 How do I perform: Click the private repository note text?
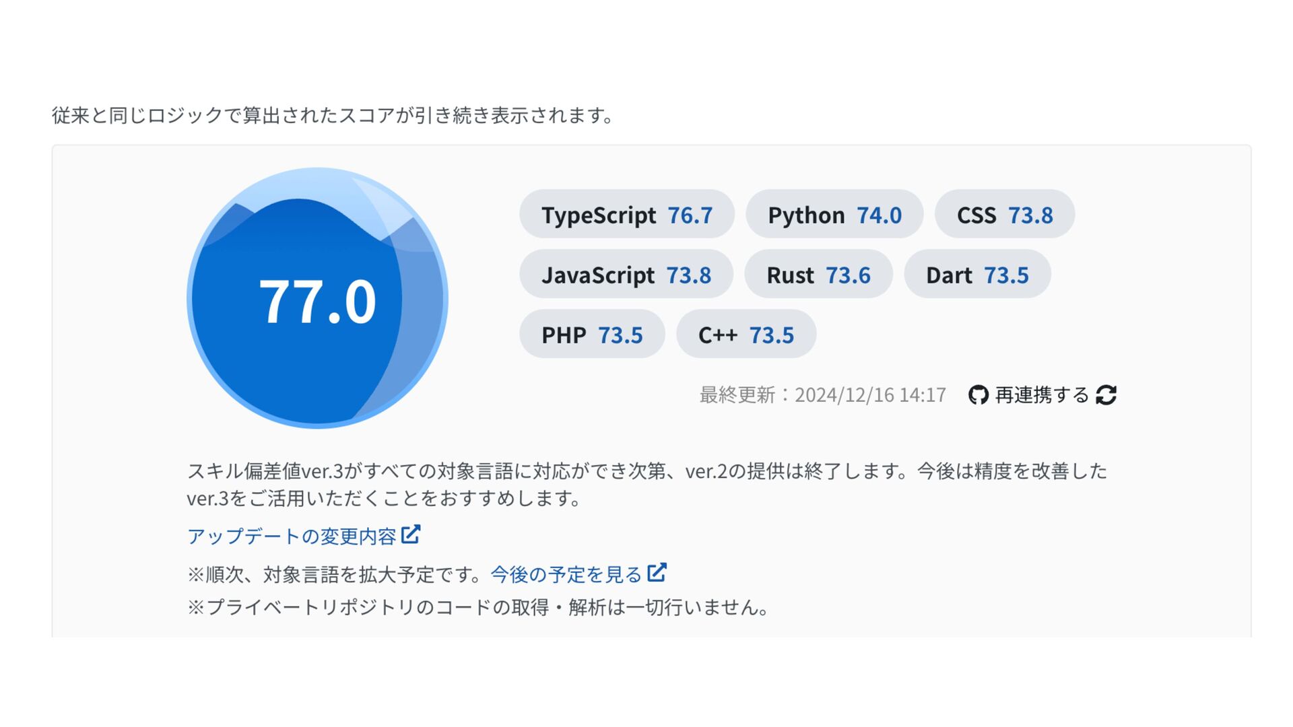click(x=478, y=607)
